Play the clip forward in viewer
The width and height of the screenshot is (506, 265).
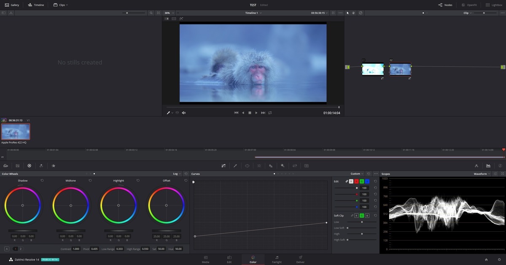click(256, 113)
